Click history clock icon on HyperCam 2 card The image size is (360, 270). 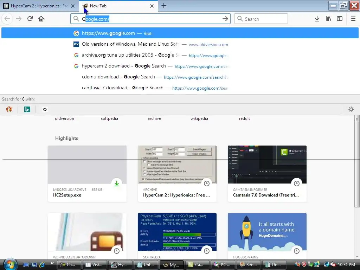[x=207, y=184]
